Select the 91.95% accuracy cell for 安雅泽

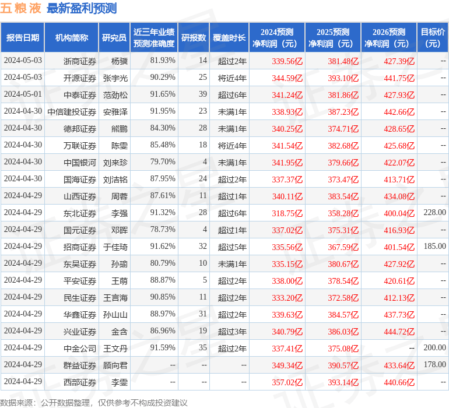click(x=163, y=111)
